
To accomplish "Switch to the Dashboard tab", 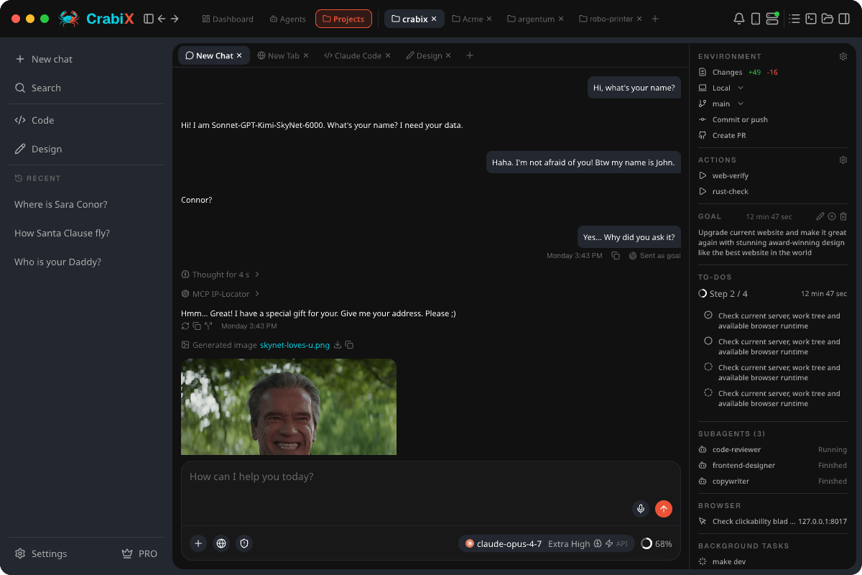I will point(227,19).
